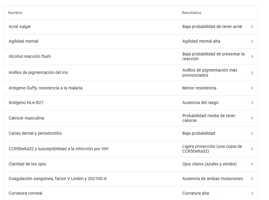Open chevron for Caries dental y periodontitis
Viewport: 269px width, 200px height.
pos(252,134)
